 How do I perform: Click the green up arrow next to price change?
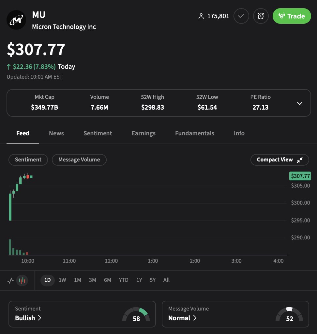pyautogui.click(x=8, y=67)
